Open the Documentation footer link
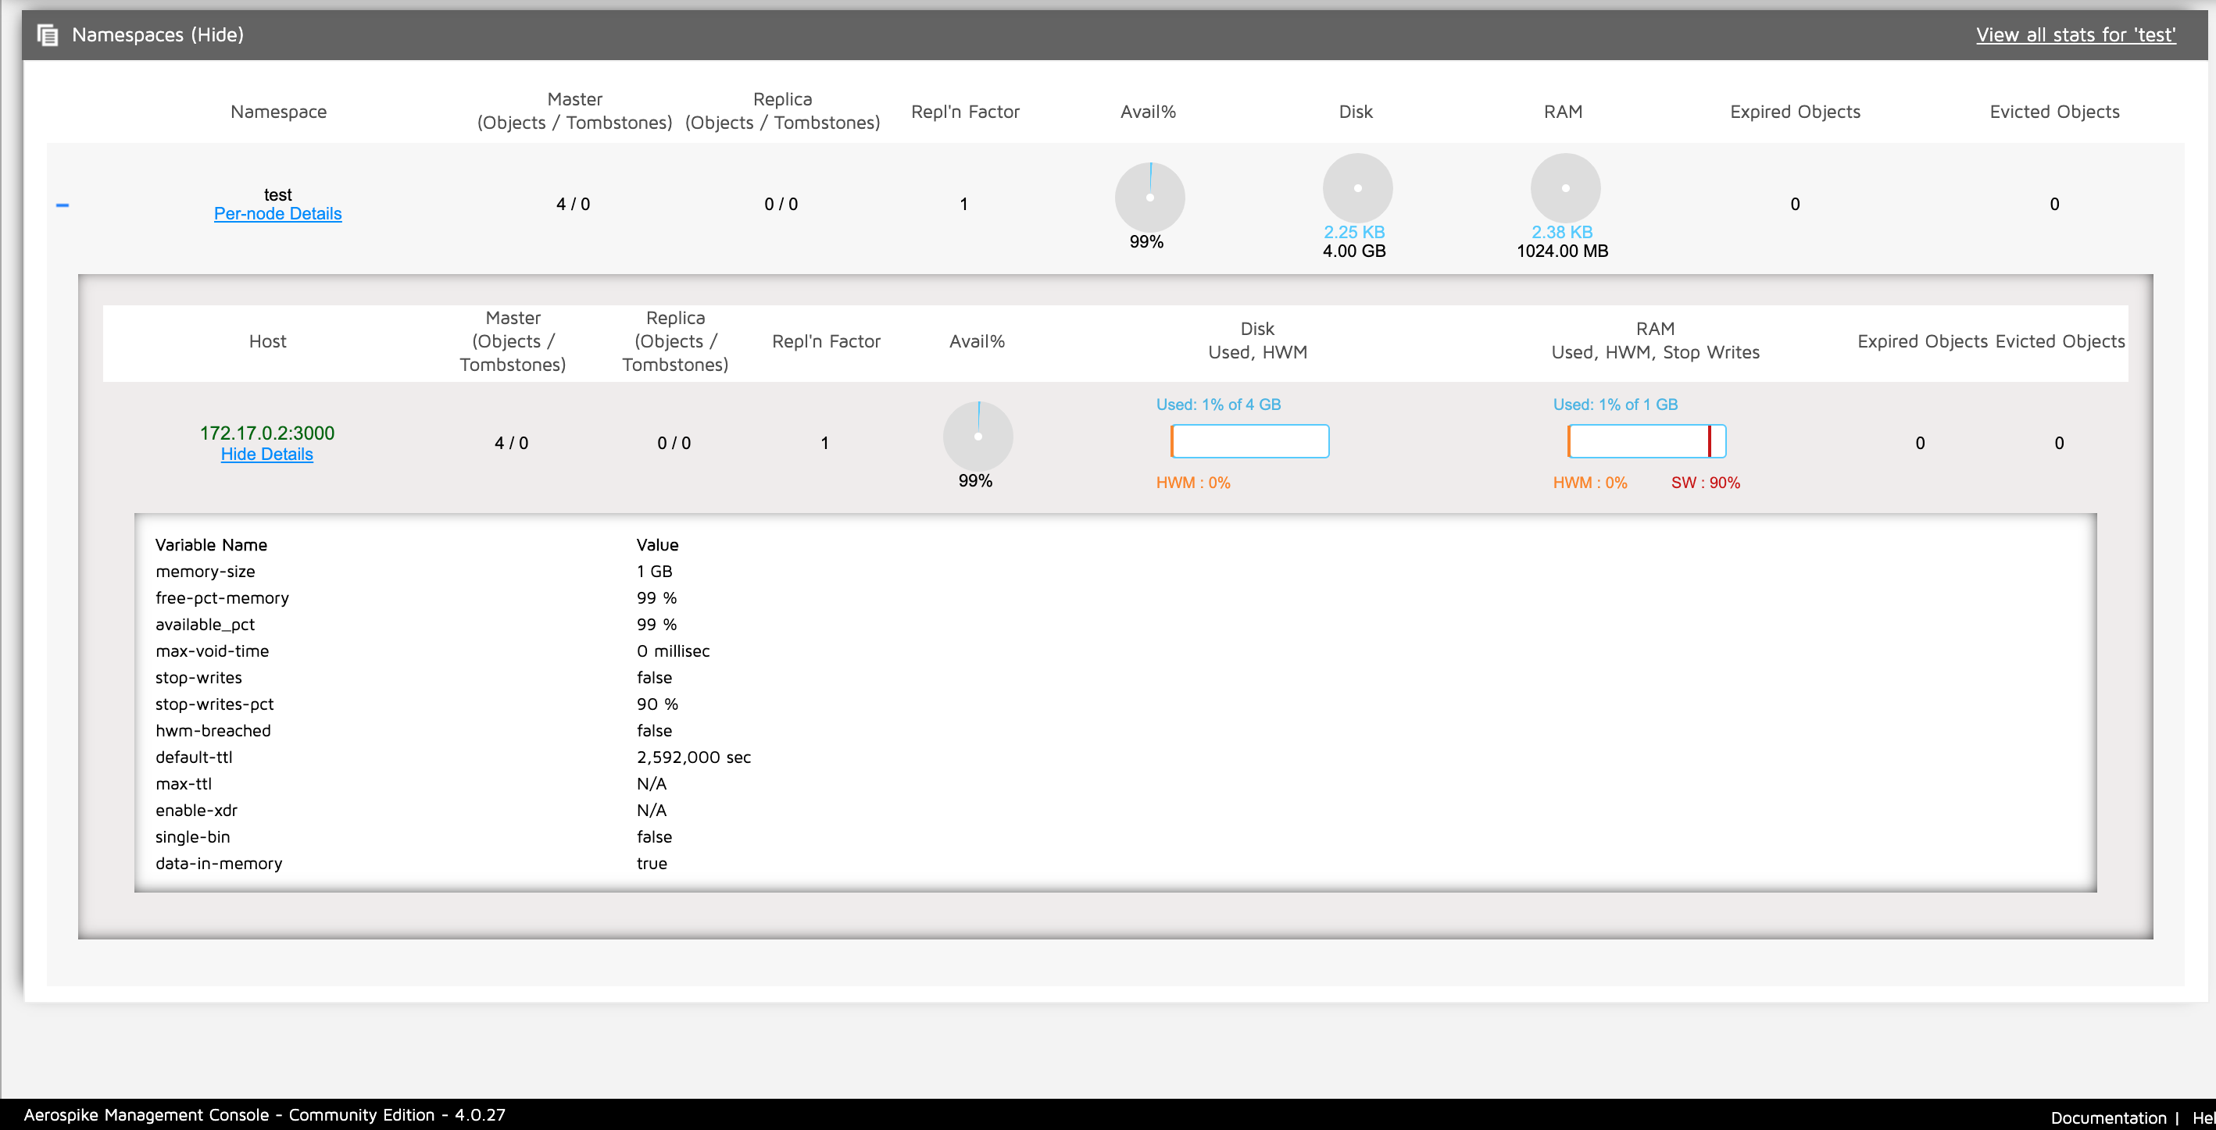 (2107, 1117)
